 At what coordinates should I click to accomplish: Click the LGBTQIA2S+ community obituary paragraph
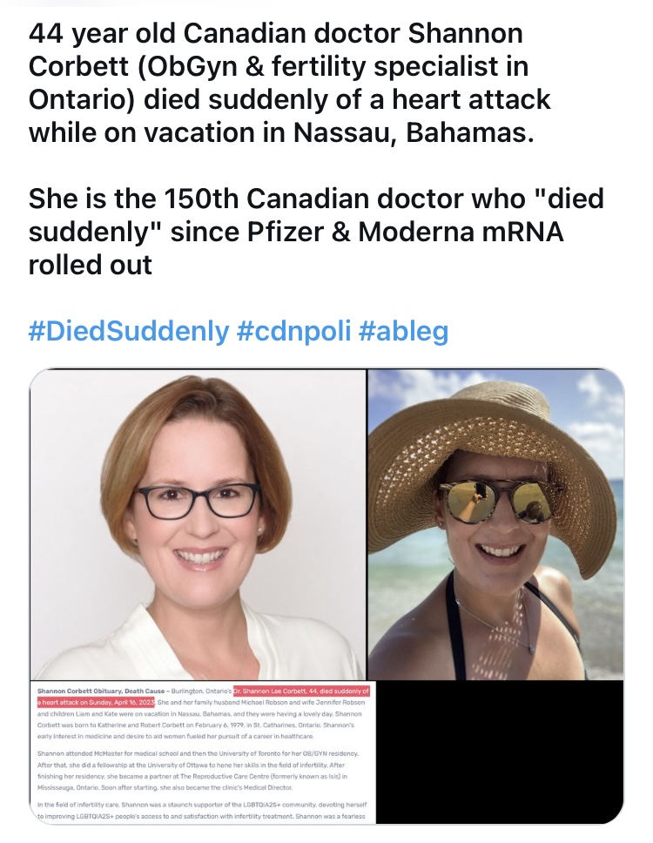coord(202,810)
